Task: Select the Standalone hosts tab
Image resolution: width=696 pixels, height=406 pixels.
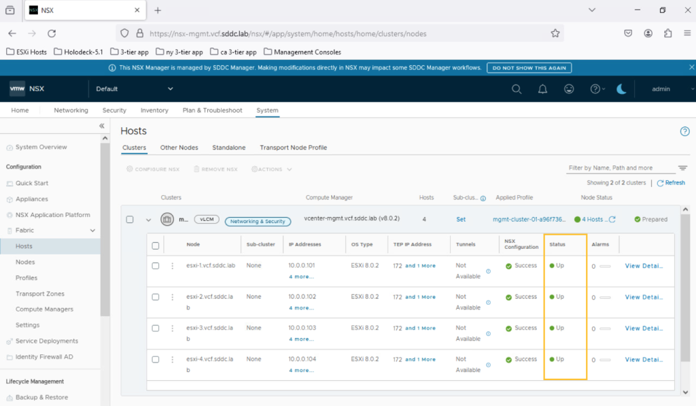Action: click(228, 148)
